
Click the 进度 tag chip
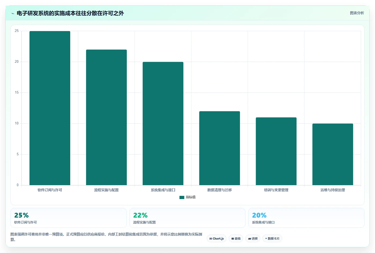point(253,239)
